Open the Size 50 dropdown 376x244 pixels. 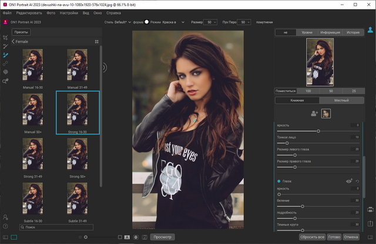point(210,21)
